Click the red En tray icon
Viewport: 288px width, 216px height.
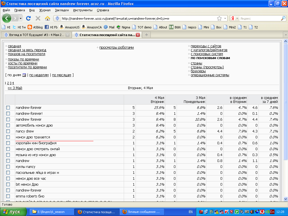(272, 212)
